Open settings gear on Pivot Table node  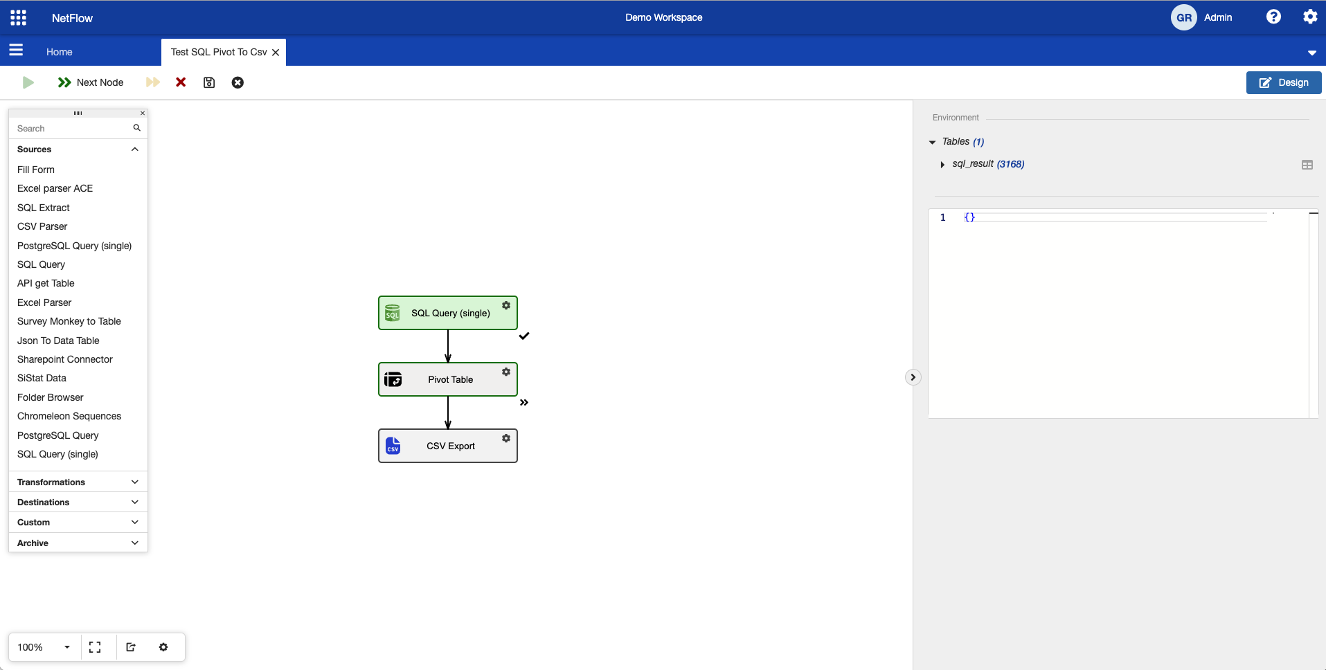tap(506, 372)
